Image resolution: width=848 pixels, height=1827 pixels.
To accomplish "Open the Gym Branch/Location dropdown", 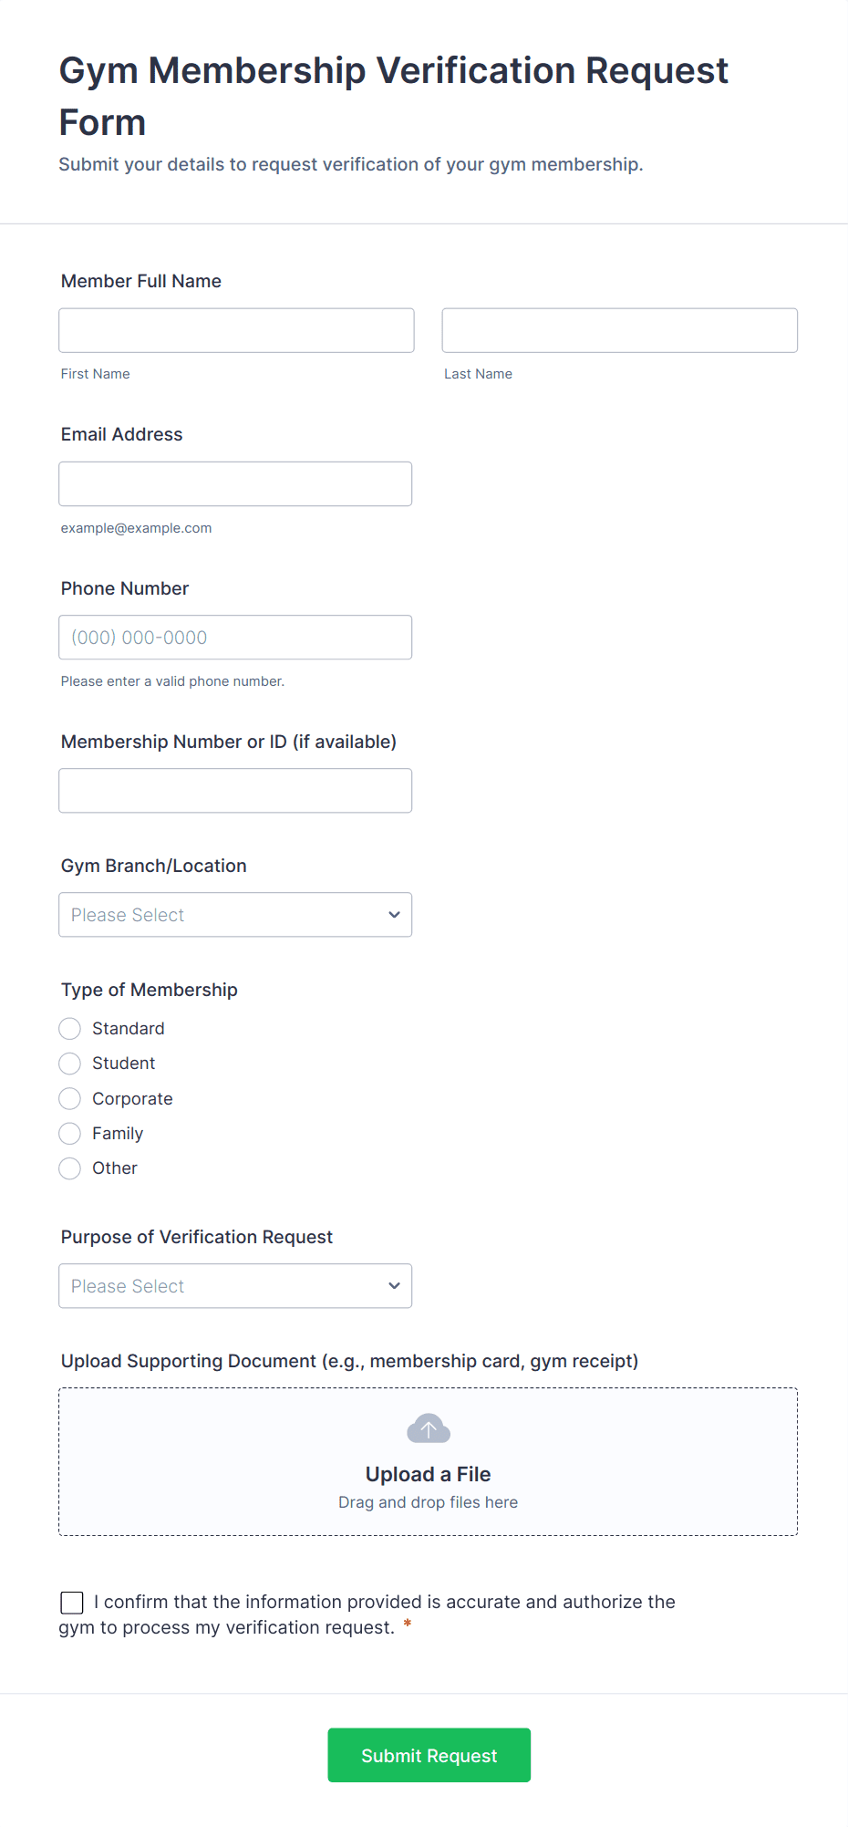I will coord(235,915).
